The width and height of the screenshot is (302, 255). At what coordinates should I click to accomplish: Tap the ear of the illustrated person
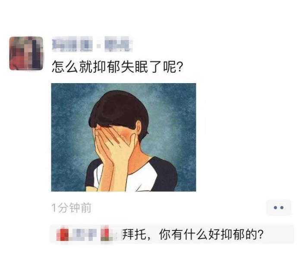[x=138, y=127]
